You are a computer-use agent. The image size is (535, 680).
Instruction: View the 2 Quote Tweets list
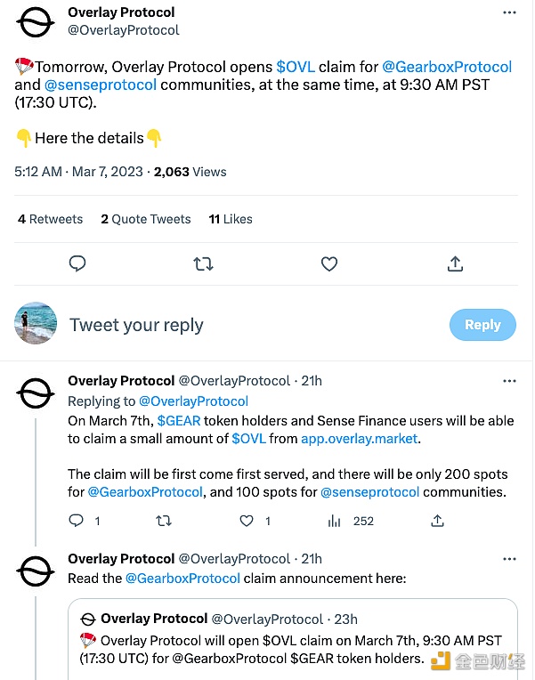[146, 219]
